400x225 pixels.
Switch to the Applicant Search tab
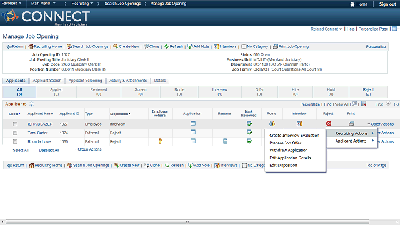tap(47, 81)
